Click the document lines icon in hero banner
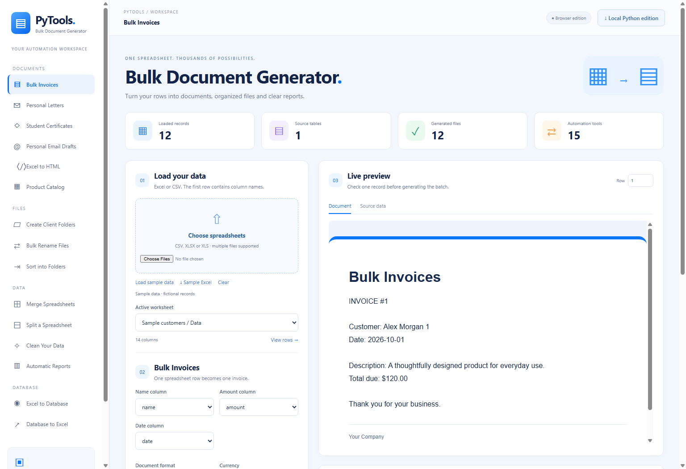Image resolution: width=686 pixels, height=469 pixels. [648, 77]
